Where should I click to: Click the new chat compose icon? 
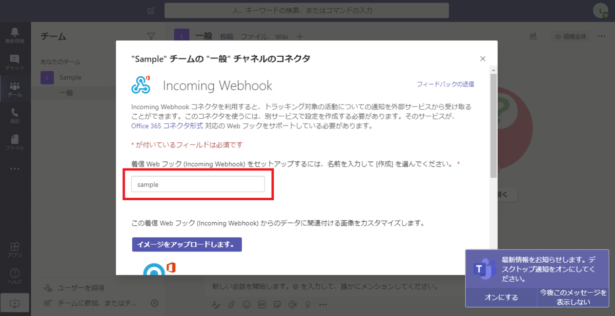[151, 10]
